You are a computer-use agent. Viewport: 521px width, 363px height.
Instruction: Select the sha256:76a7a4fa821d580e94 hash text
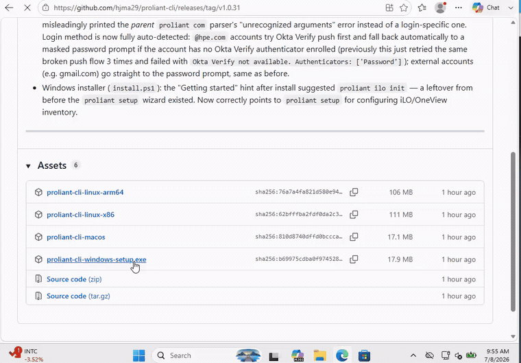click(299, 192)
